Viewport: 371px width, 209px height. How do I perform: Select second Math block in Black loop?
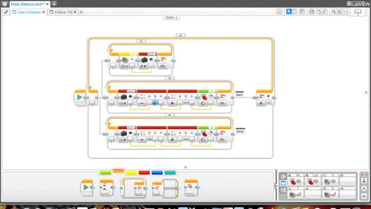coord(182,98)
